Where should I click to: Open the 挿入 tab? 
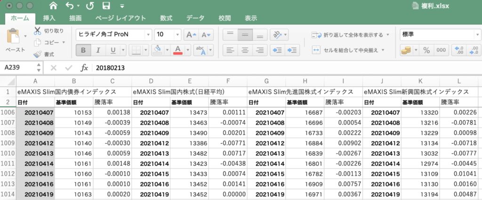[x=49, y=18]
